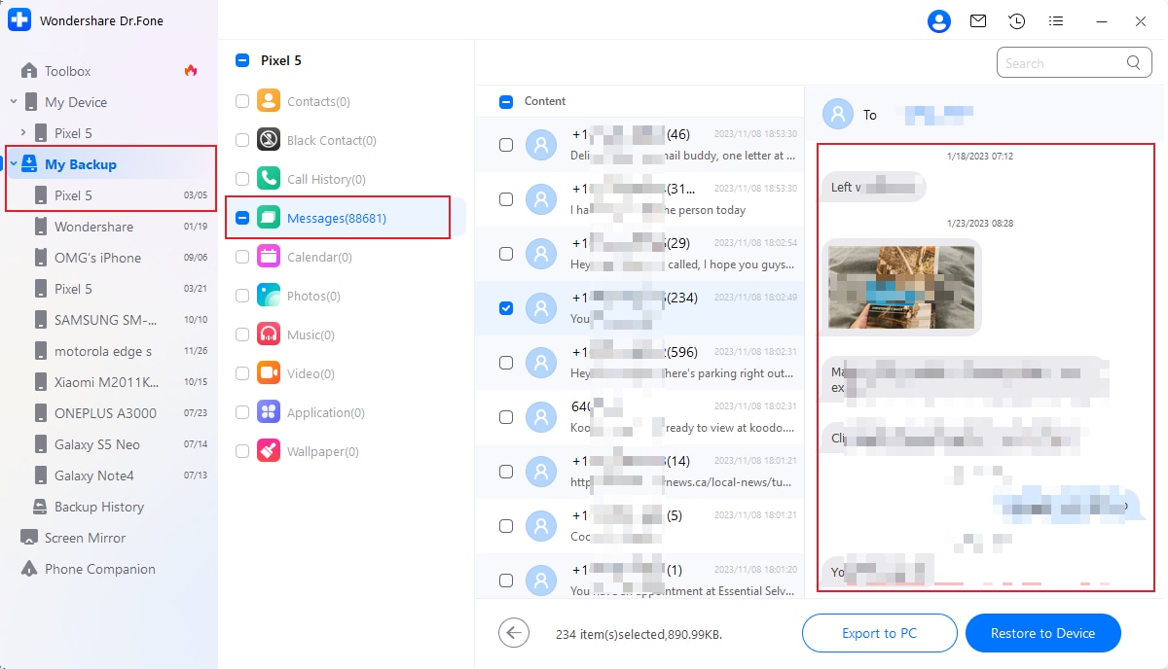
Task: Check the (46) conversation checkbox
Action: pyautogui.click(x=506, y=145)
